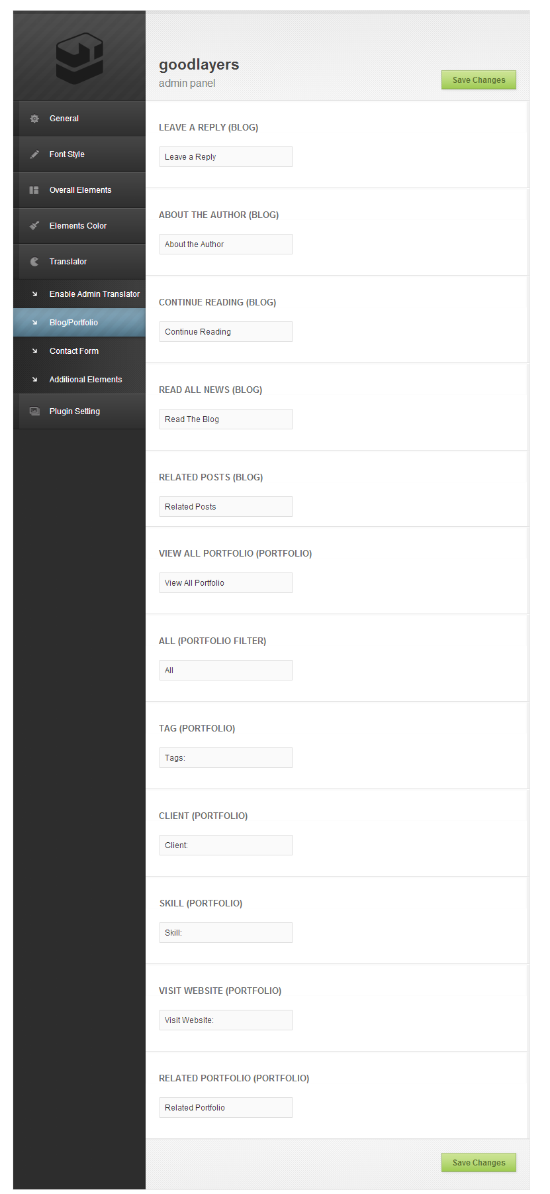This screenshot has height=1194, width=550.
Task: Click the pencil icon beside Font Style
Action: pyautogui.click(x=34, y=154)
